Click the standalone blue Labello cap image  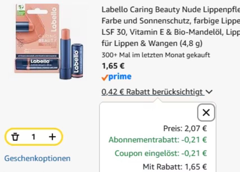pyautogui.click(x=77, y=61)
